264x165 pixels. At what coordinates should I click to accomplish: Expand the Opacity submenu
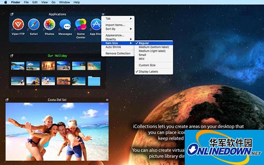pyautogui.click(x=118, y=39)
